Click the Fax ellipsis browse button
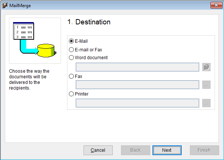This screenshot has width=224, height=160. (206, 85)
